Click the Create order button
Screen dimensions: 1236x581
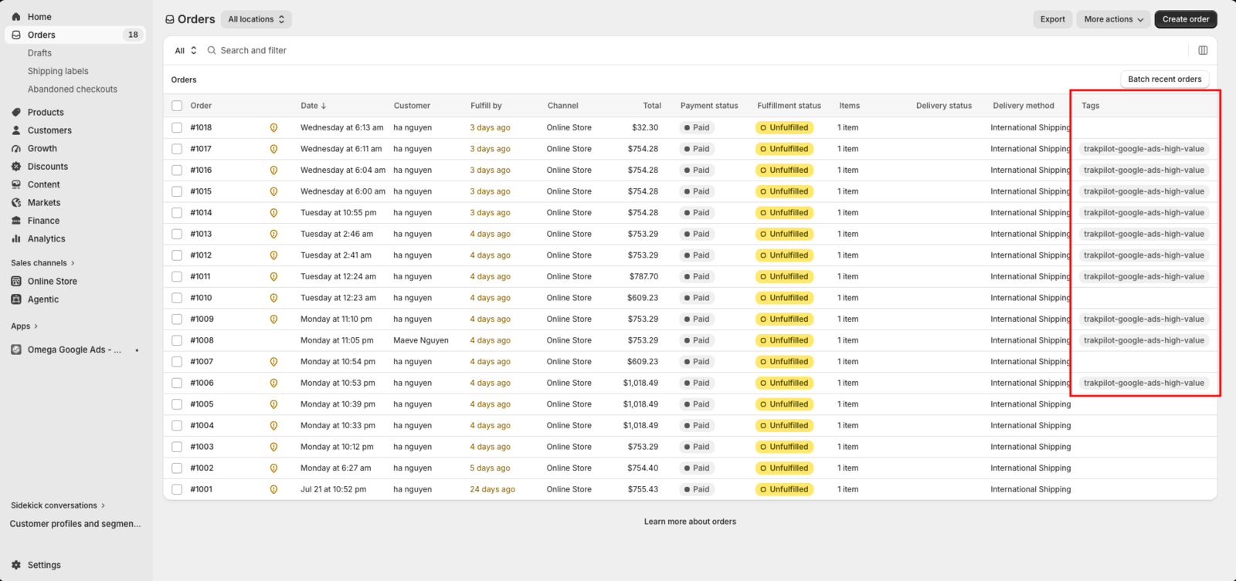pos(1186,19)
